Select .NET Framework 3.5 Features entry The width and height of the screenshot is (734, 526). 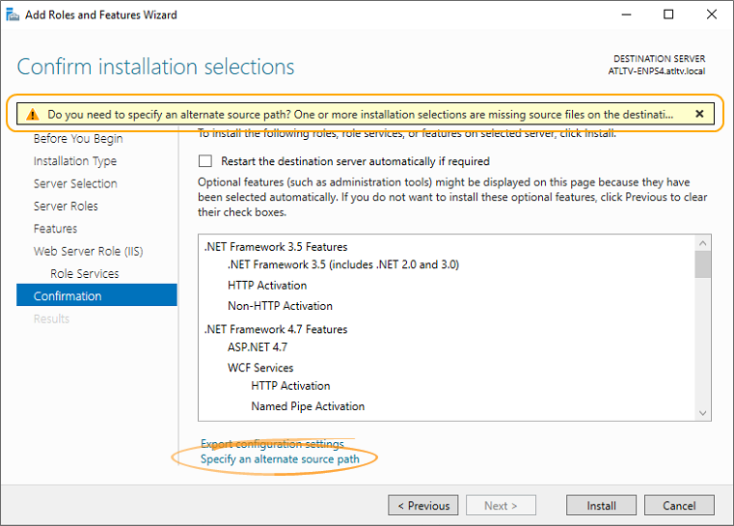276,247
